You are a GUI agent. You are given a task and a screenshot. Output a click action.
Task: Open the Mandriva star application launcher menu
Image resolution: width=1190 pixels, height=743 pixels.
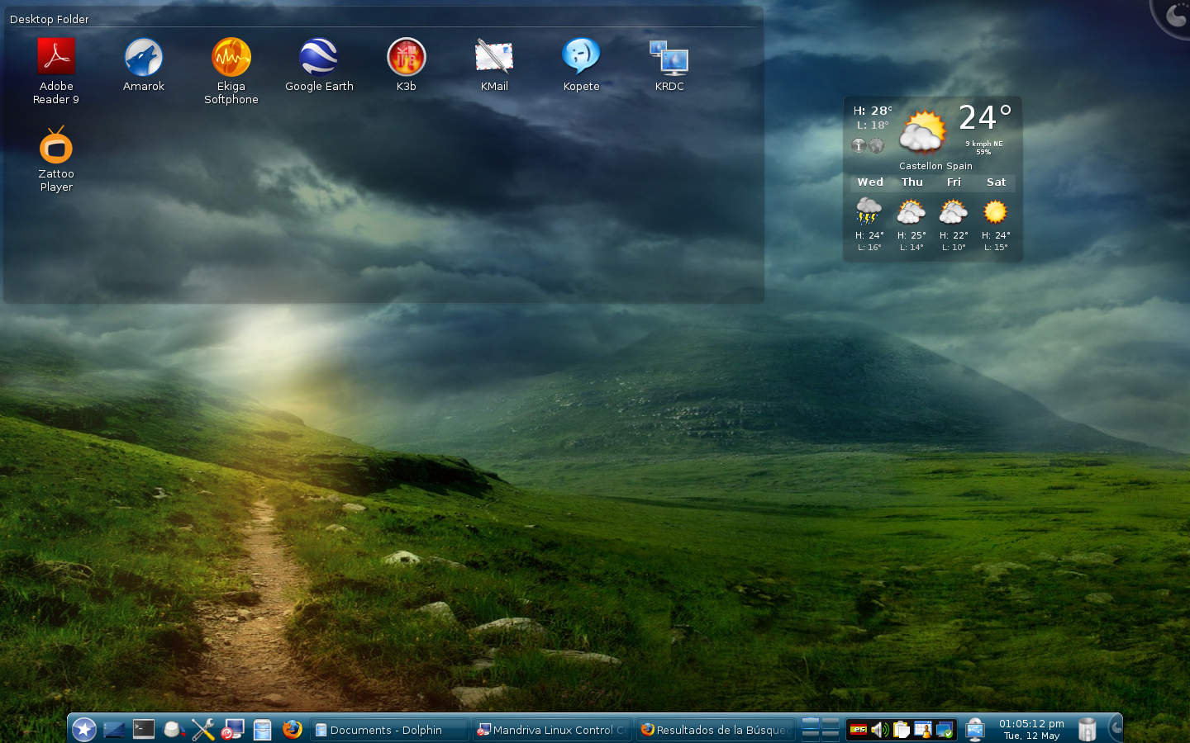pyautogui.click(x=84, y=730)
